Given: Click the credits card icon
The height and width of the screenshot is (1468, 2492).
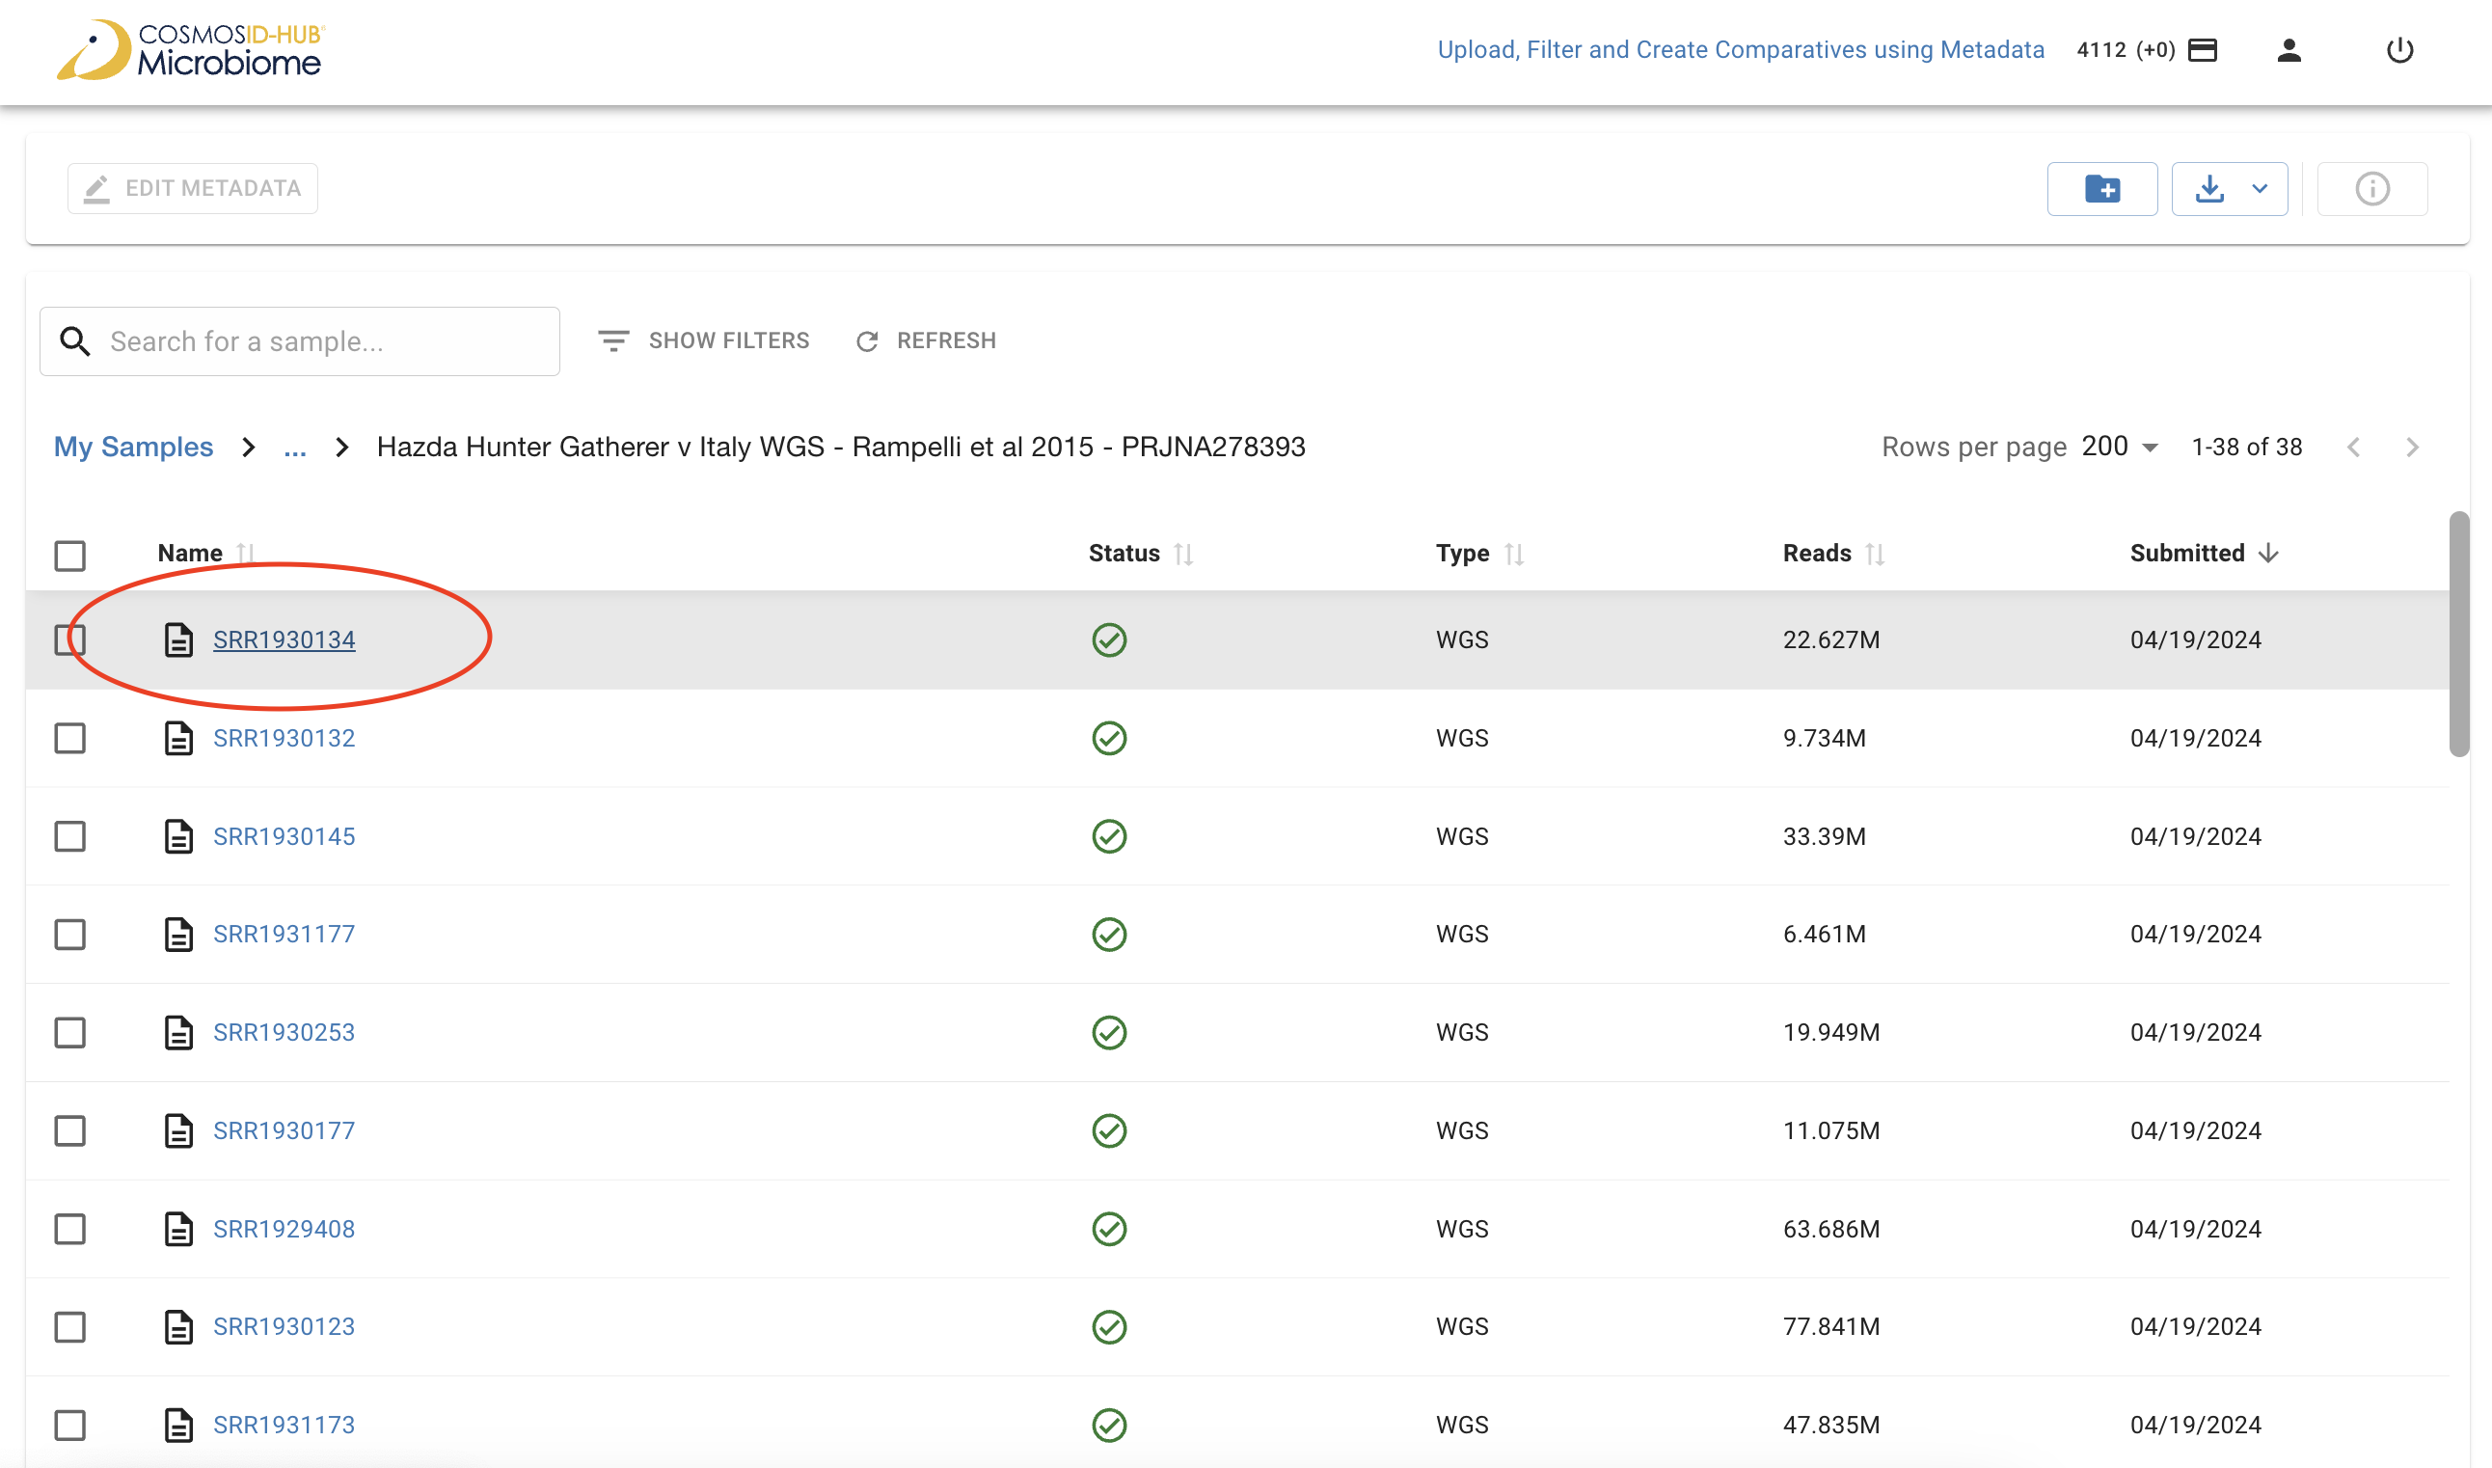Looking at the screenshot, I should 2203,50.
